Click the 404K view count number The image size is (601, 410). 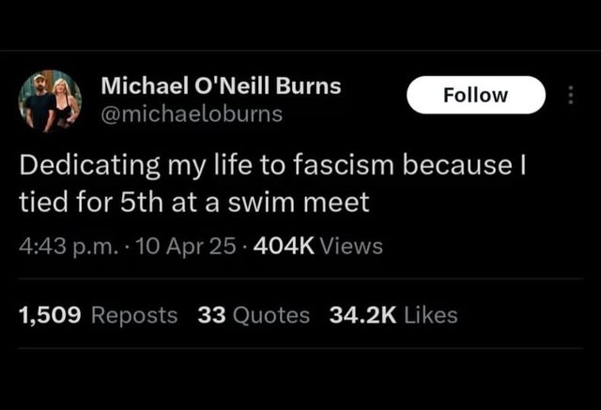pyautogui.click(x=284, y=246)
